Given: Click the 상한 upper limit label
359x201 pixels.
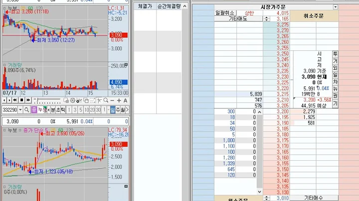Looking at the screenshot, I should [249, 13].
